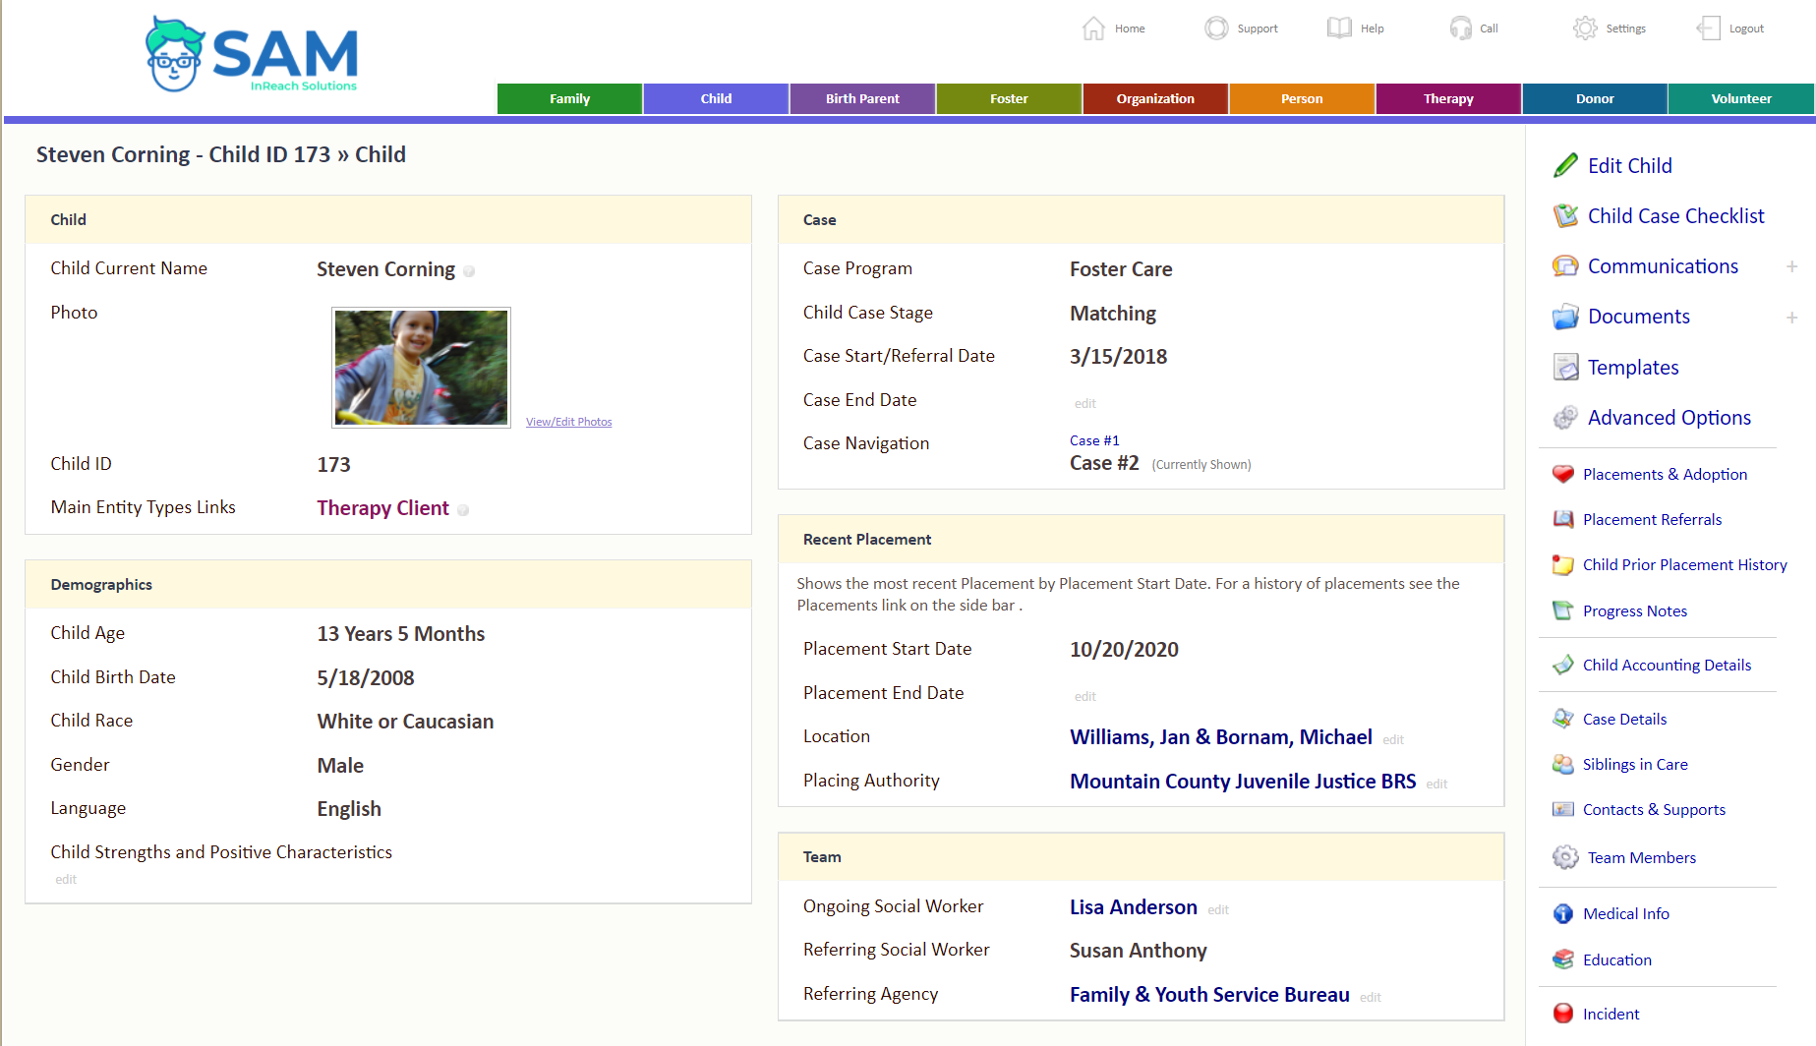This screenshot has height=1046, width=1816.
Task: Open the Donor tab
Action: point(1595,98)
